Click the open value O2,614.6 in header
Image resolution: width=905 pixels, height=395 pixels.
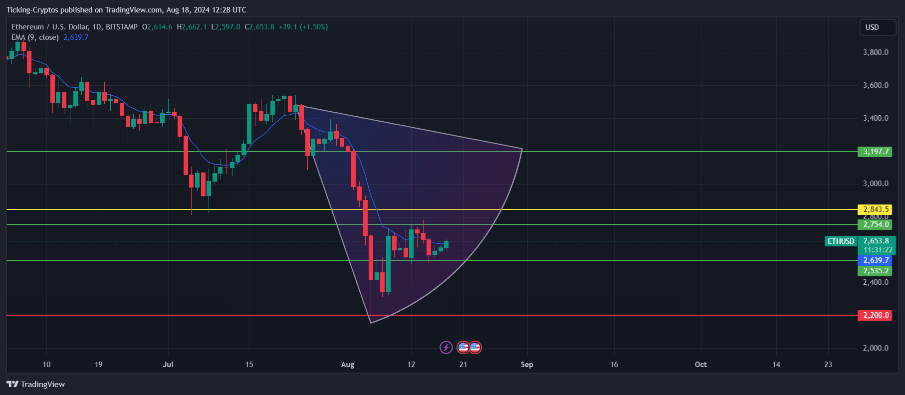(x=157, y=27)
